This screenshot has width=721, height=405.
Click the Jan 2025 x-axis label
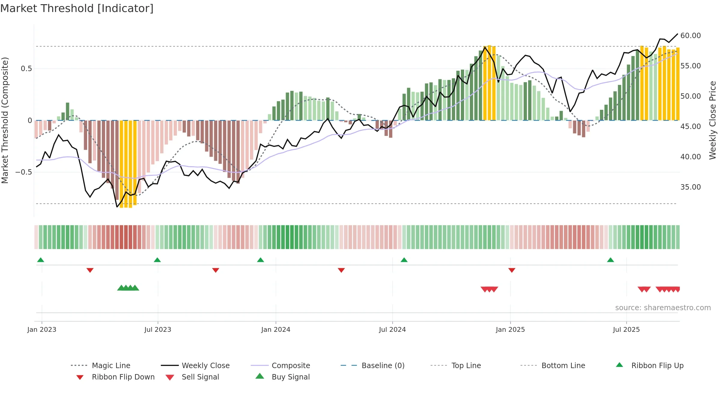[510, 329]
